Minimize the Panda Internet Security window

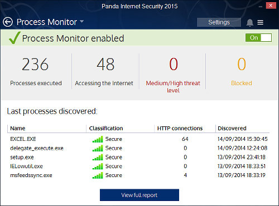click(261, 6)
